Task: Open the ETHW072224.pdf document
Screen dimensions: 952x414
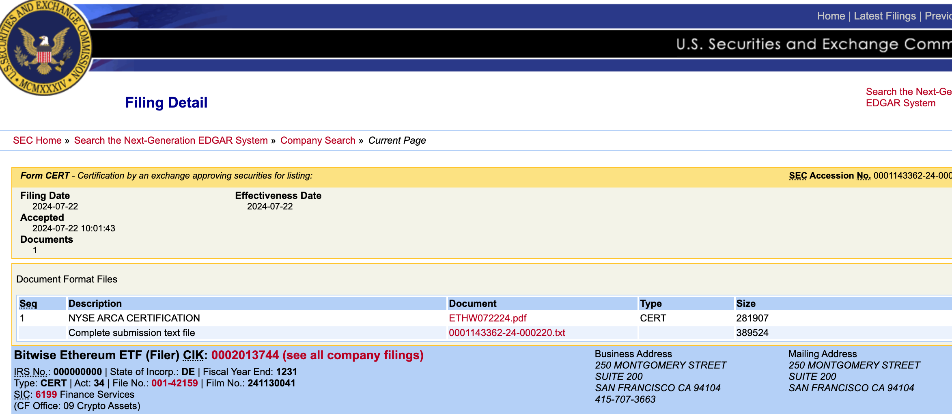Action: tap(487, 318)
